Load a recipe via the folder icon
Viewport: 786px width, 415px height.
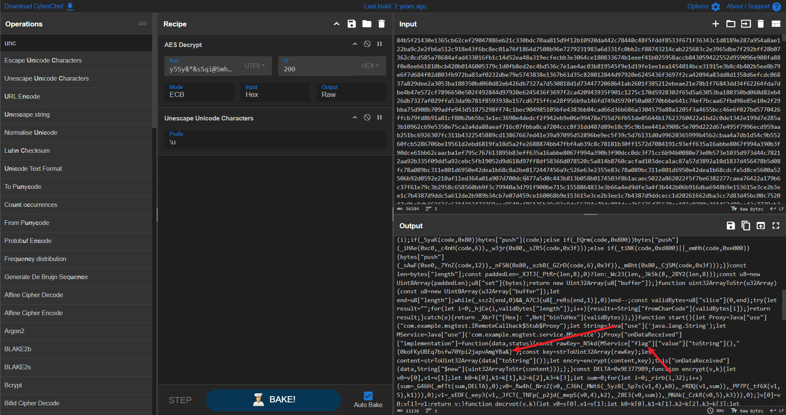pyautogui.click(x=367, y=24)
